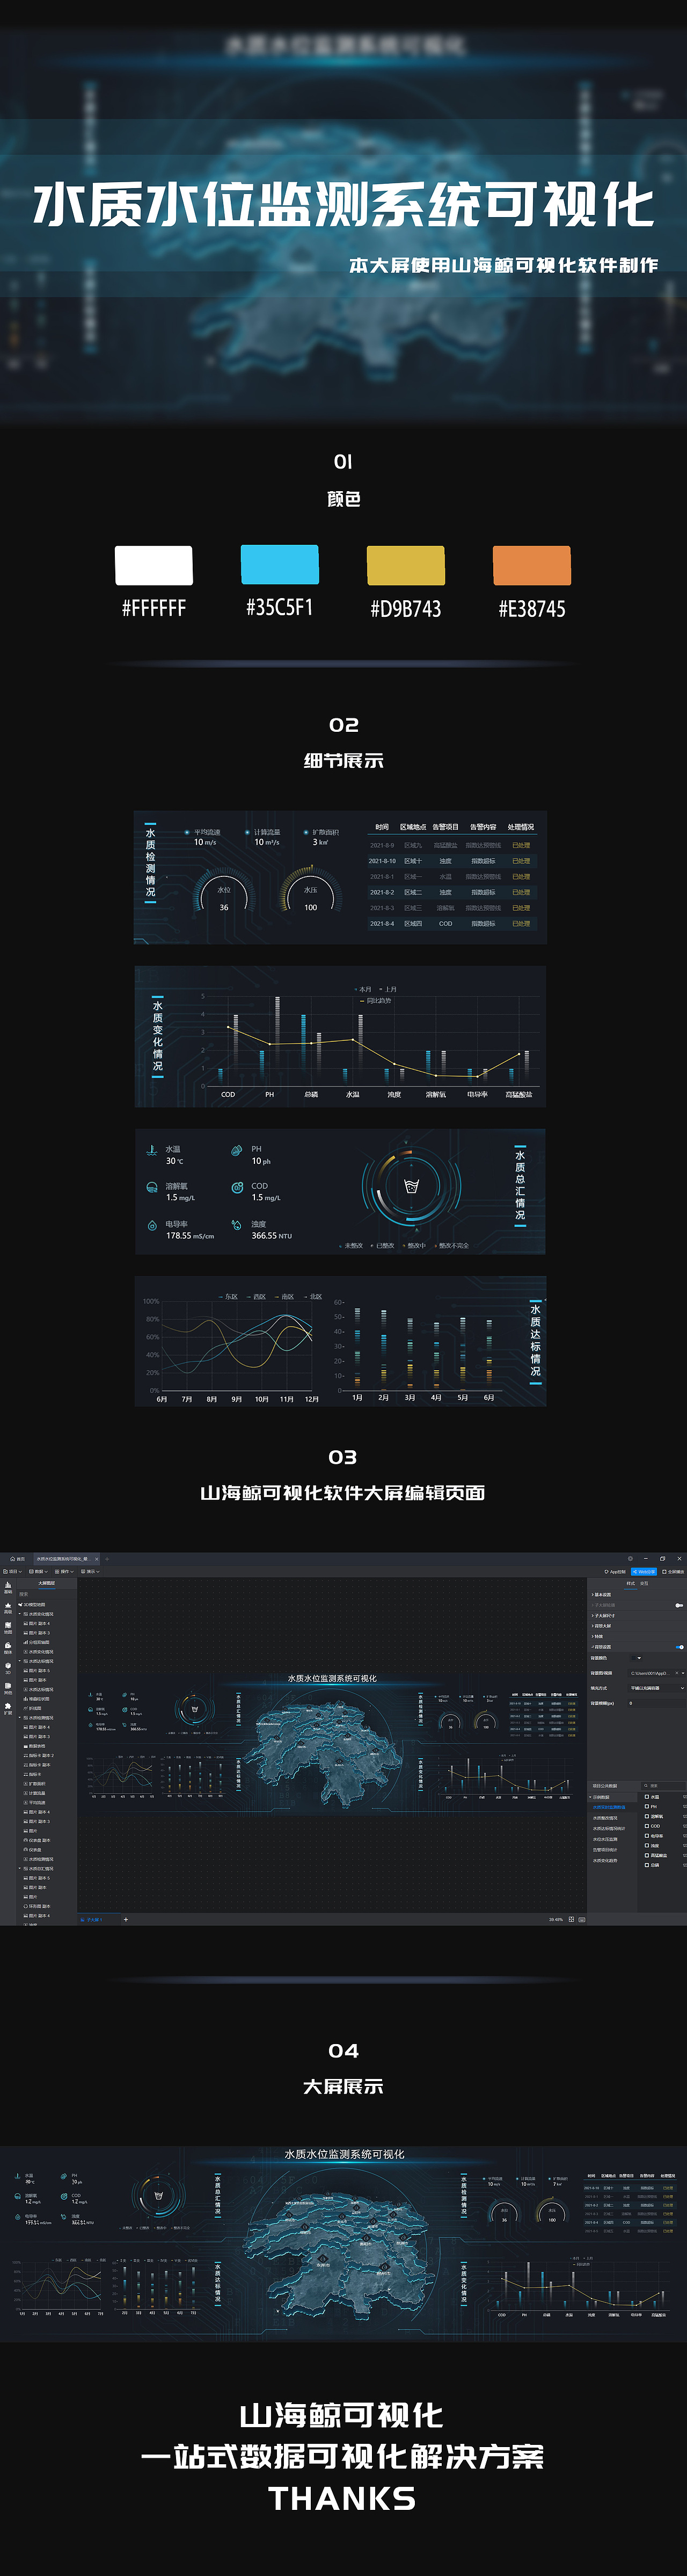
Task: Open the 基础 component category in sidebar
Action: pyautogui.click(x=8, y=1588)
